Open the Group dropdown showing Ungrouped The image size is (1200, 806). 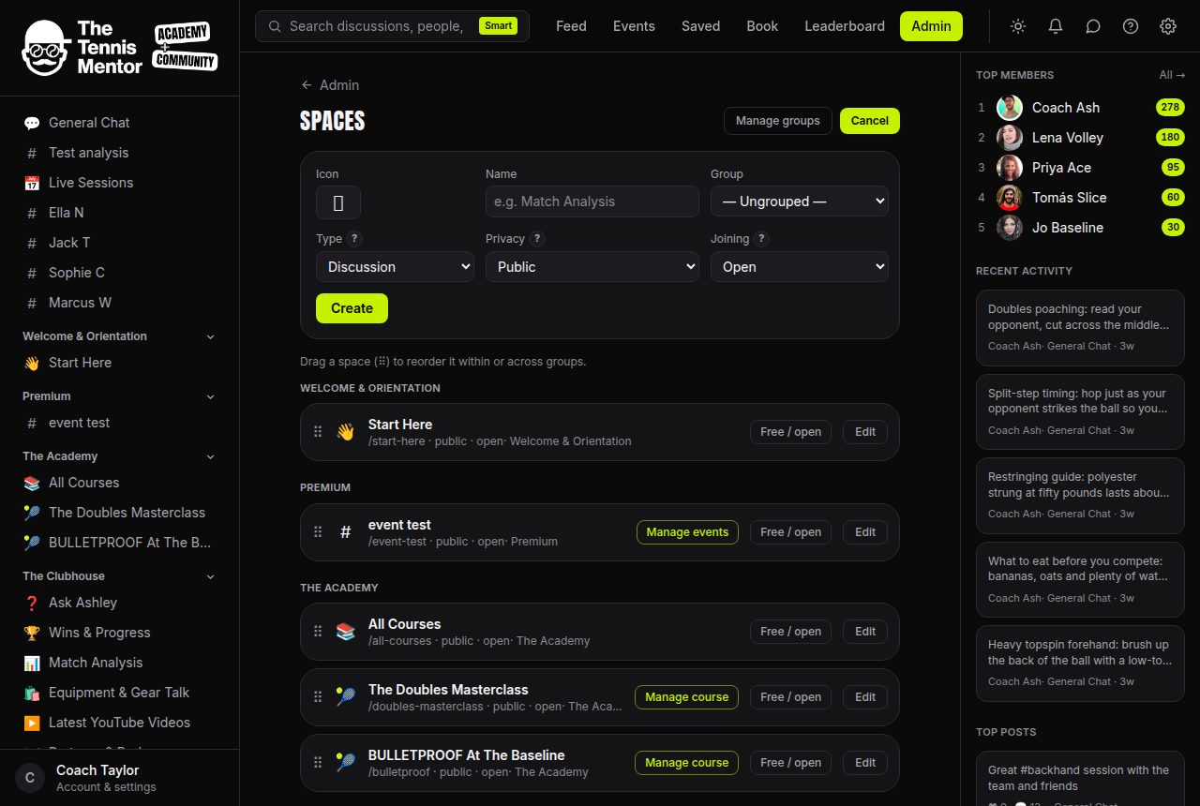[800, 201]
